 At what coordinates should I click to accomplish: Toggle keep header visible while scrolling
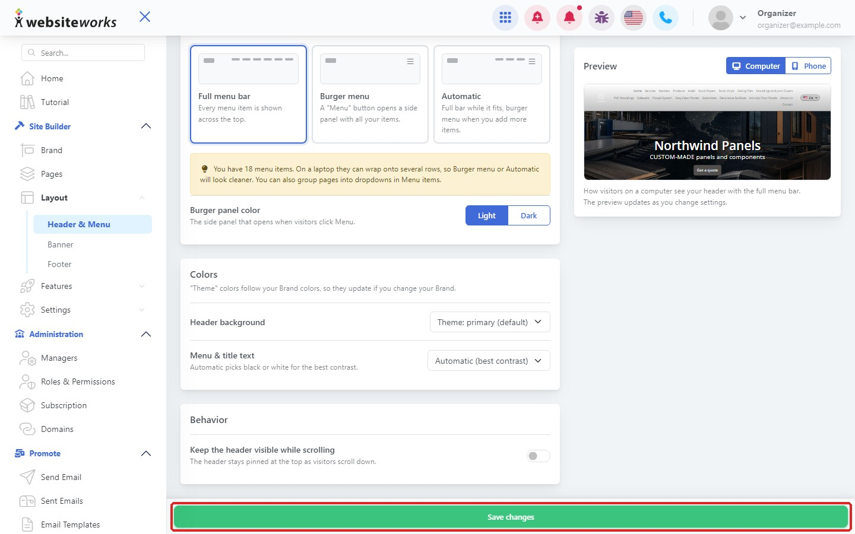[x=539, y=456]
